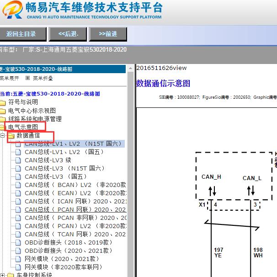Click page icon of CAN总线-LV3 (N15T 国六)
This screenshot has height=277, width=277.
coord(18,169)
